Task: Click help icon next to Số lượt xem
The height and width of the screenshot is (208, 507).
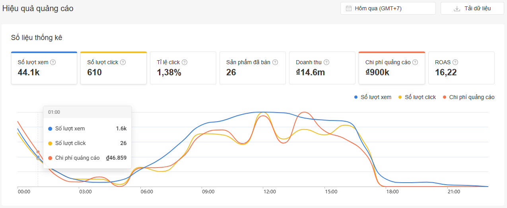Action: point(53,62)
